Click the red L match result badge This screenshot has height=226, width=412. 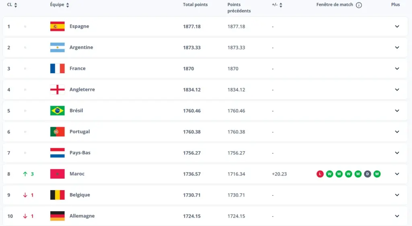320,174
